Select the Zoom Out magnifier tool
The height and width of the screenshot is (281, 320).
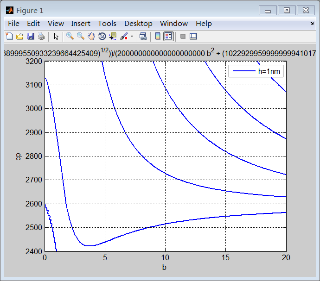pyautogui.click(x=81, y=36)
